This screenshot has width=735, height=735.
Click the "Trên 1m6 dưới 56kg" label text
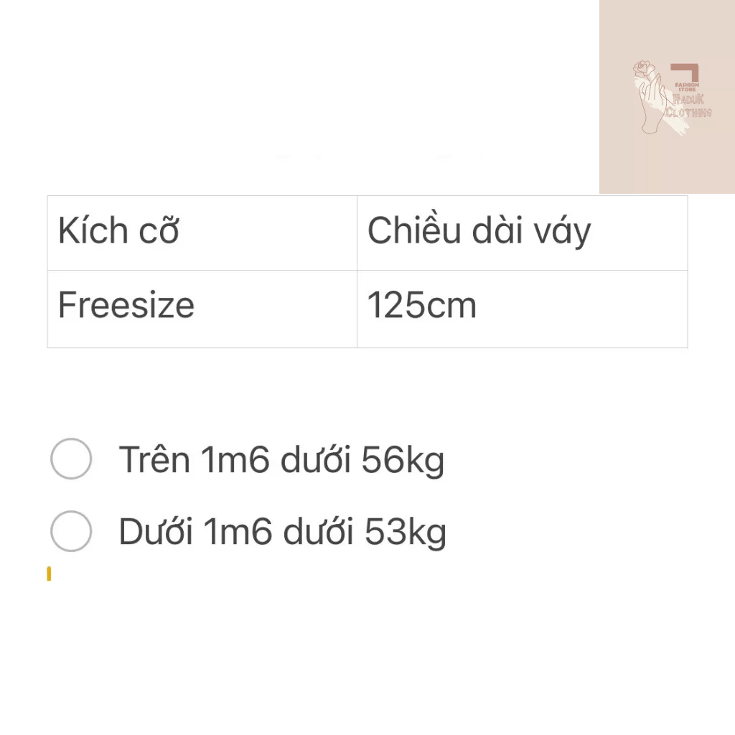tap(281, 459)
